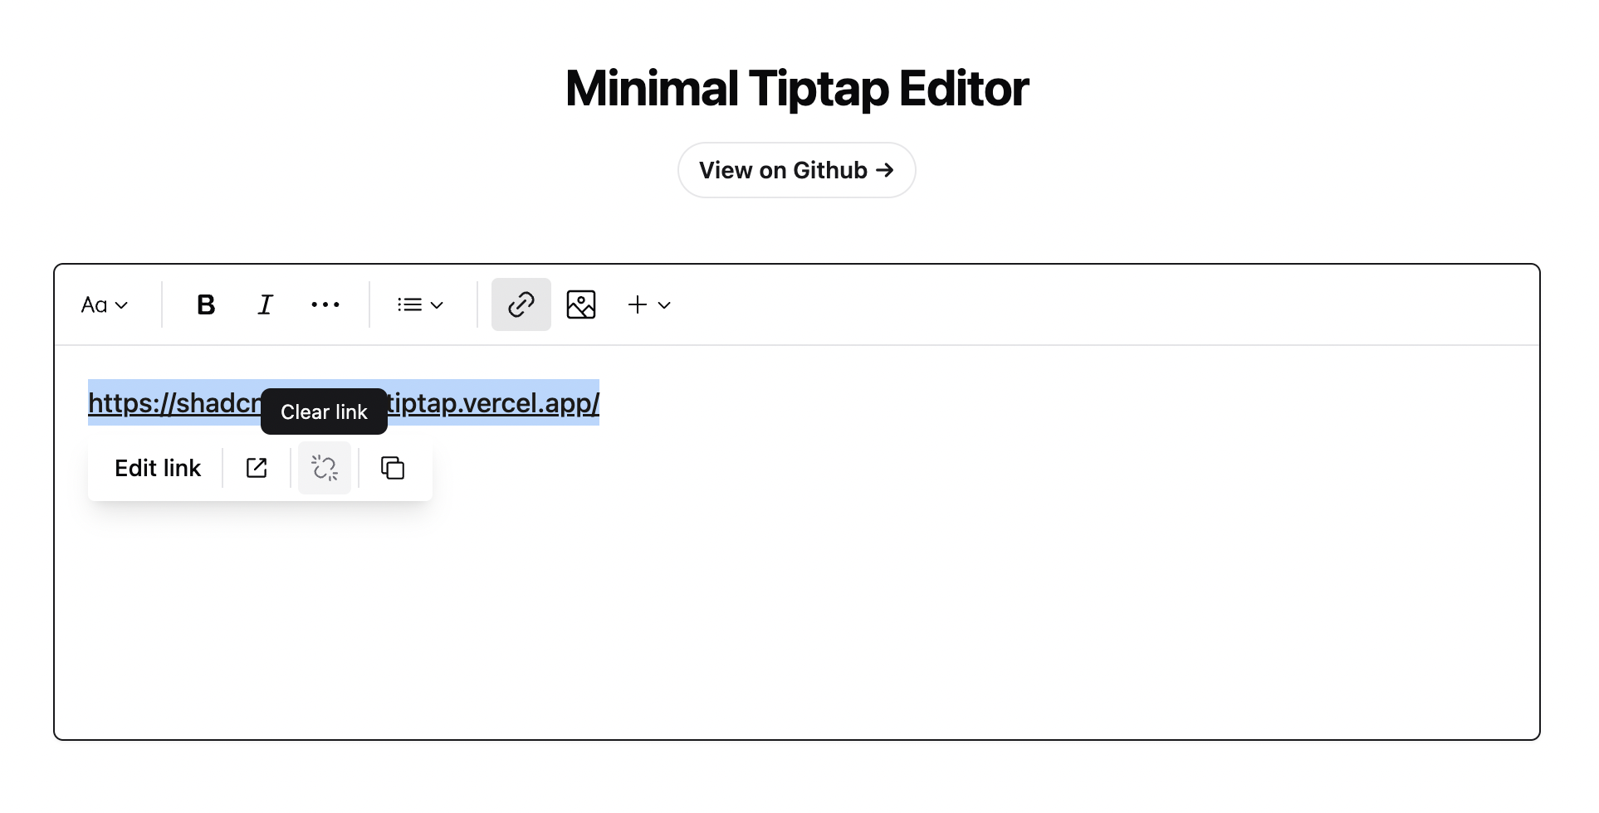Viewport: 1599px width, 813px height.
Task: Copy the link URL
Action: coord(392,468)
